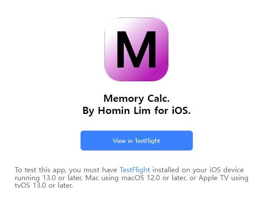Follow the blue TestFlight link in the paragraph
The width and height of the screenshot is (270, 199).
[135, 170]
